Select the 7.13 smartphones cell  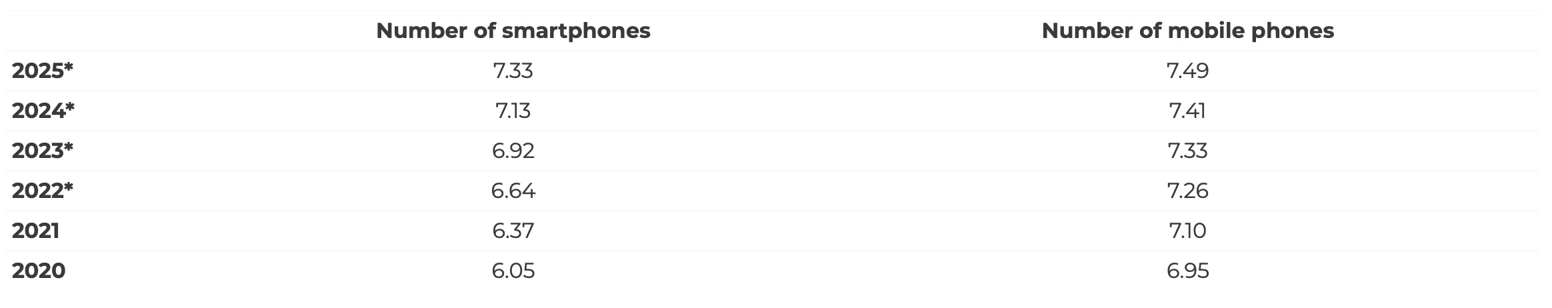tap(513, 111)
